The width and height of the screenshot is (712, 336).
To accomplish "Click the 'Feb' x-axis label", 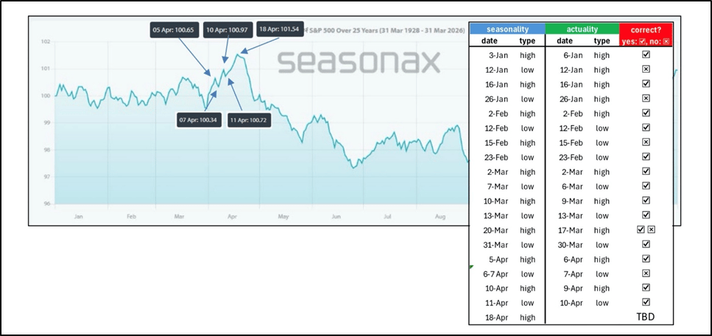I will click(x=131, y=217).
